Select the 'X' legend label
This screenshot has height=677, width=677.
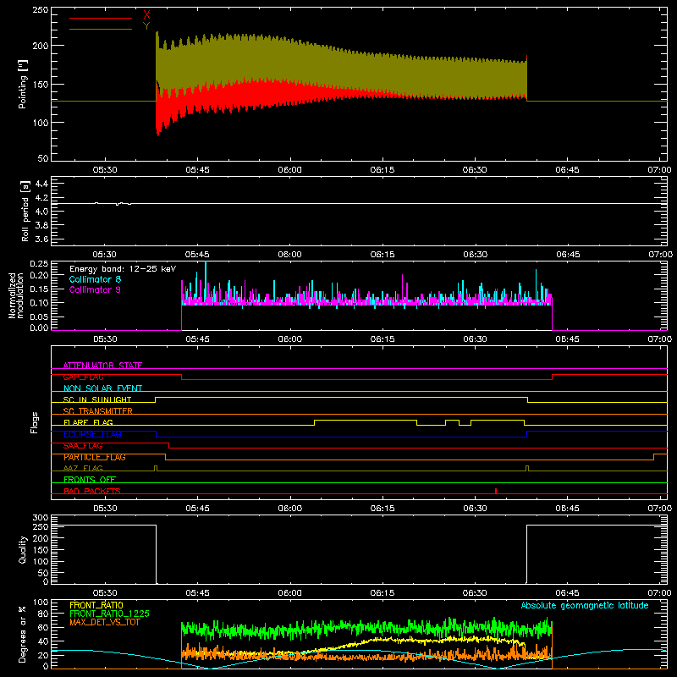146,15
